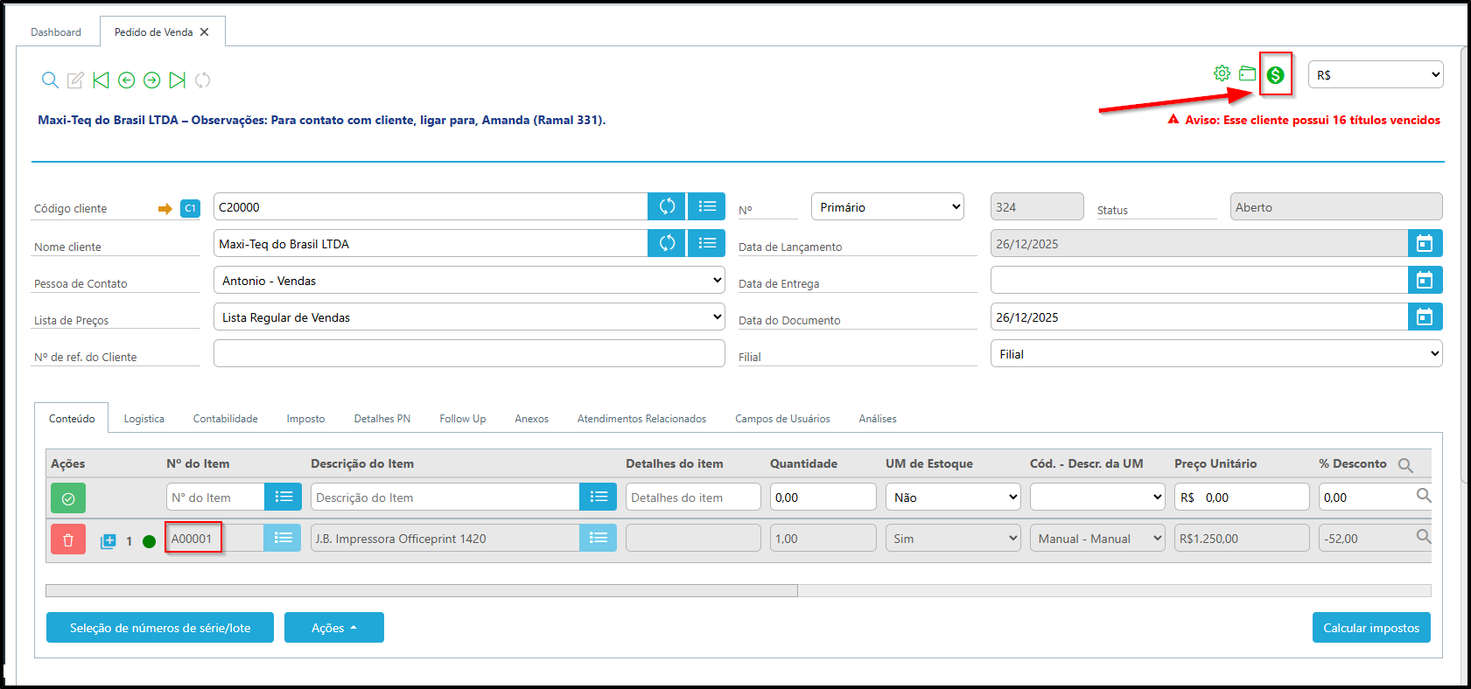Open Seleção de números de série/lote
This screenshot has height=689, width=1471.
(x=160, y=628)
